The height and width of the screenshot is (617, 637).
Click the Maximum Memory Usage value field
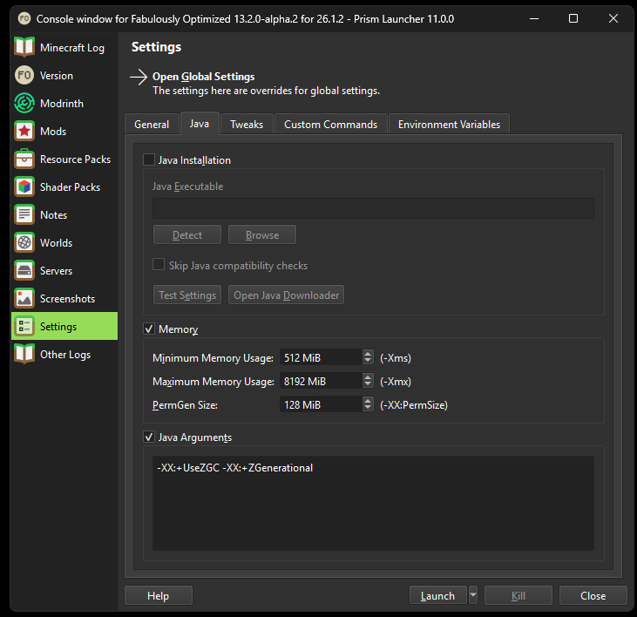point(322,381)
